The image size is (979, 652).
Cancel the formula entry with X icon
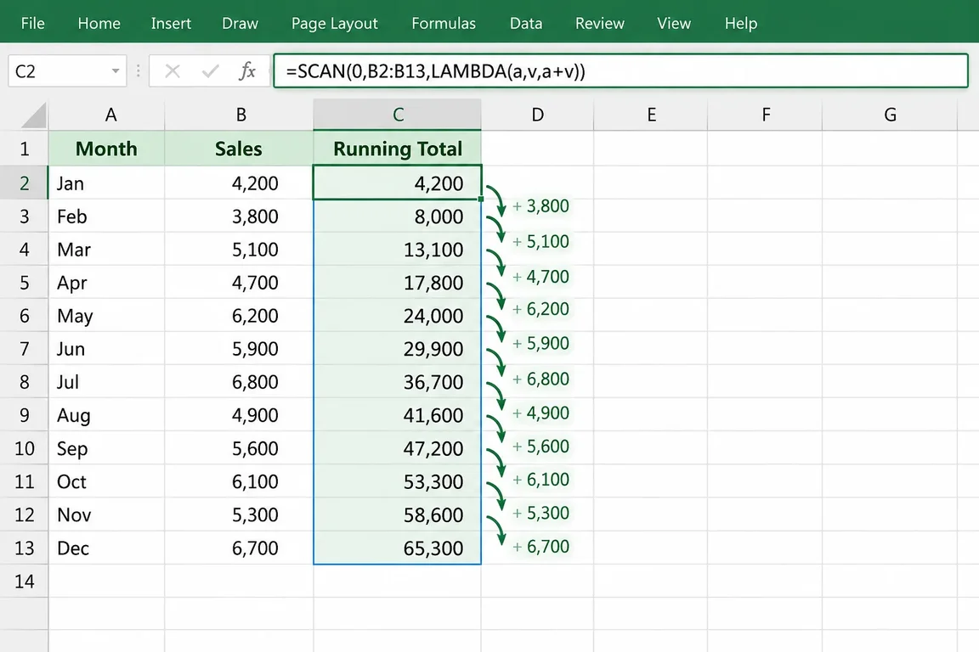click(x=173, y=71)
